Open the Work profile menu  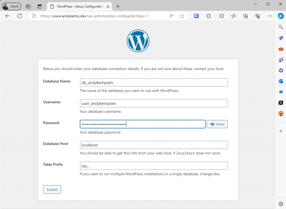pos(11,6)
